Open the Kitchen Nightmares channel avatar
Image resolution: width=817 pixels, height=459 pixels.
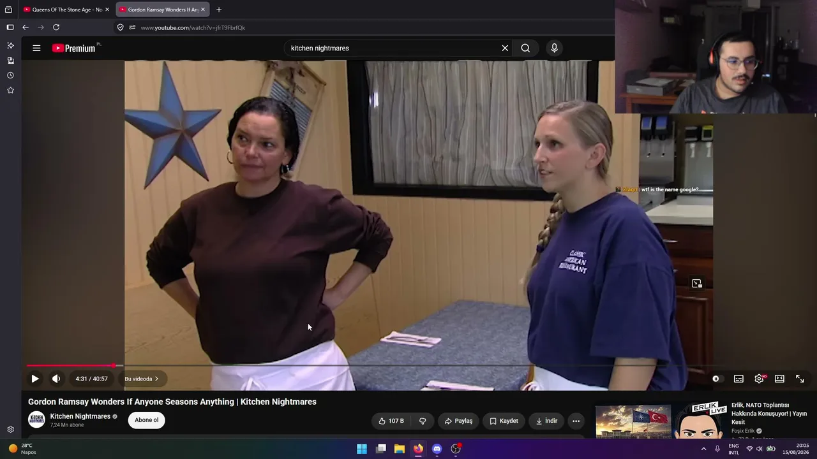coord(36,419)
